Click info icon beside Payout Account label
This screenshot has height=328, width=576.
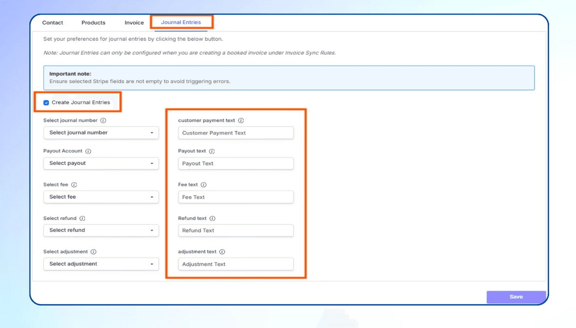pos(88,151)
